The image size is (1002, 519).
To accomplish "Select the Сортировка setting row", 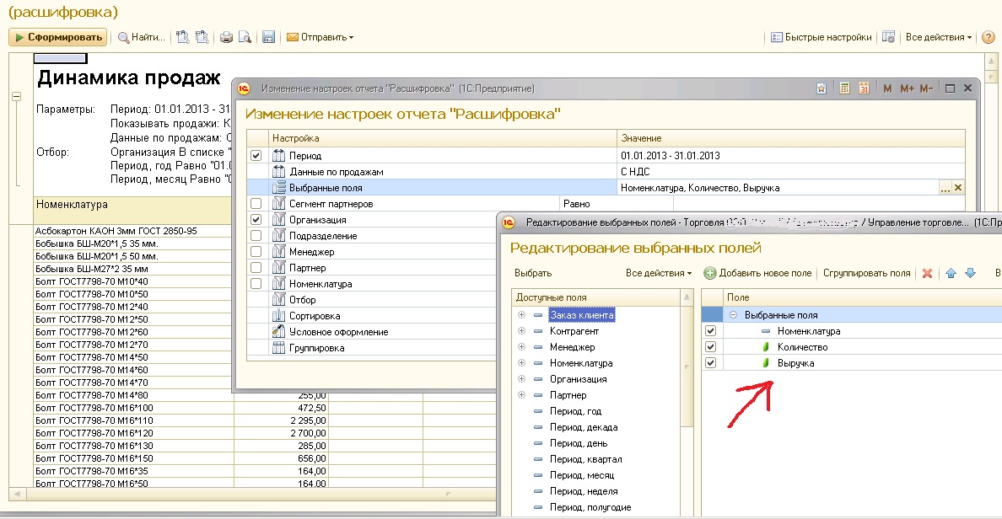I will tap(371, 315).
